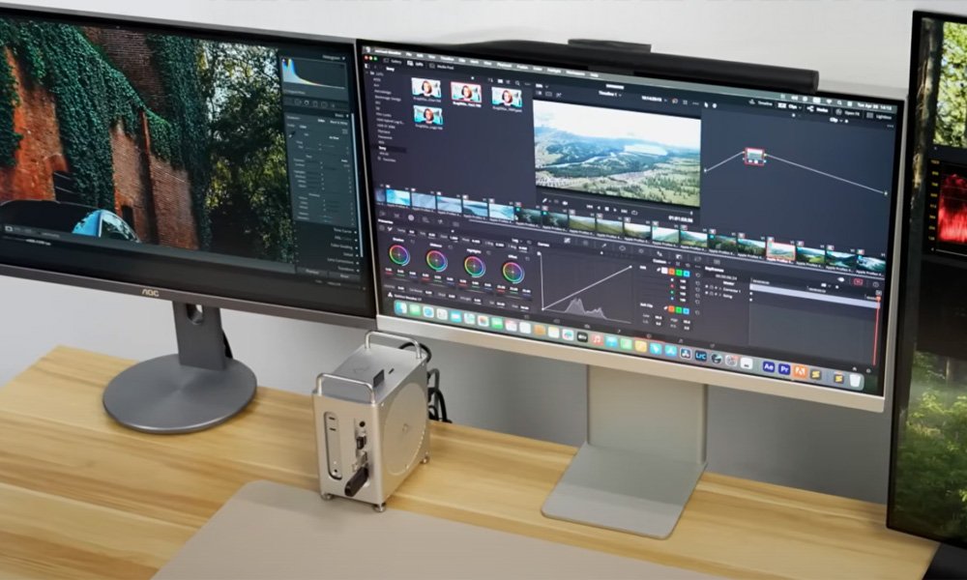This screenshot has width=967, height=580.
Task: Click the Wi-Fi icon in macOS menu bar
Action: (829, 101)
